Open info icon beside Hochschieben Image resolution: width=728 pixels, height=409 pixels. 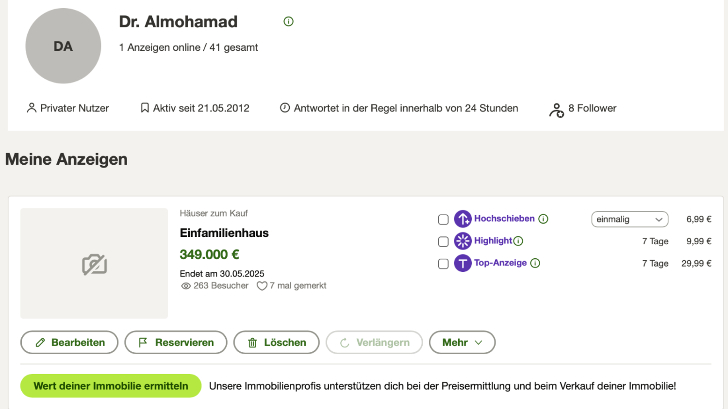(x=544, y=219)
